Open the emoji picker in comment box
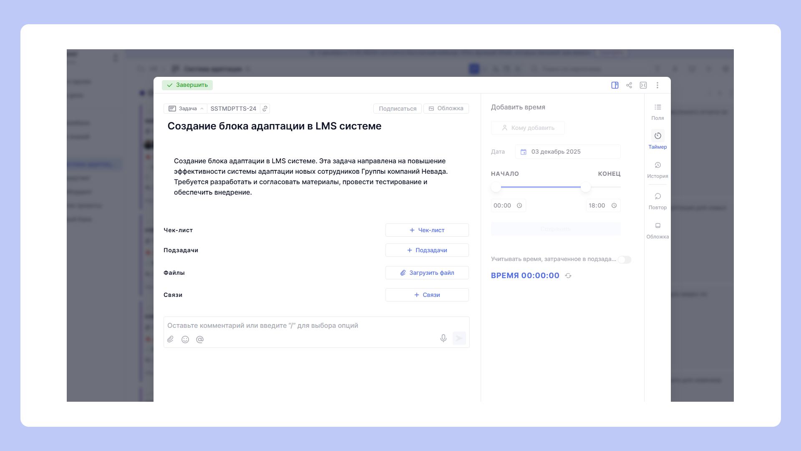 coord(185,340)
